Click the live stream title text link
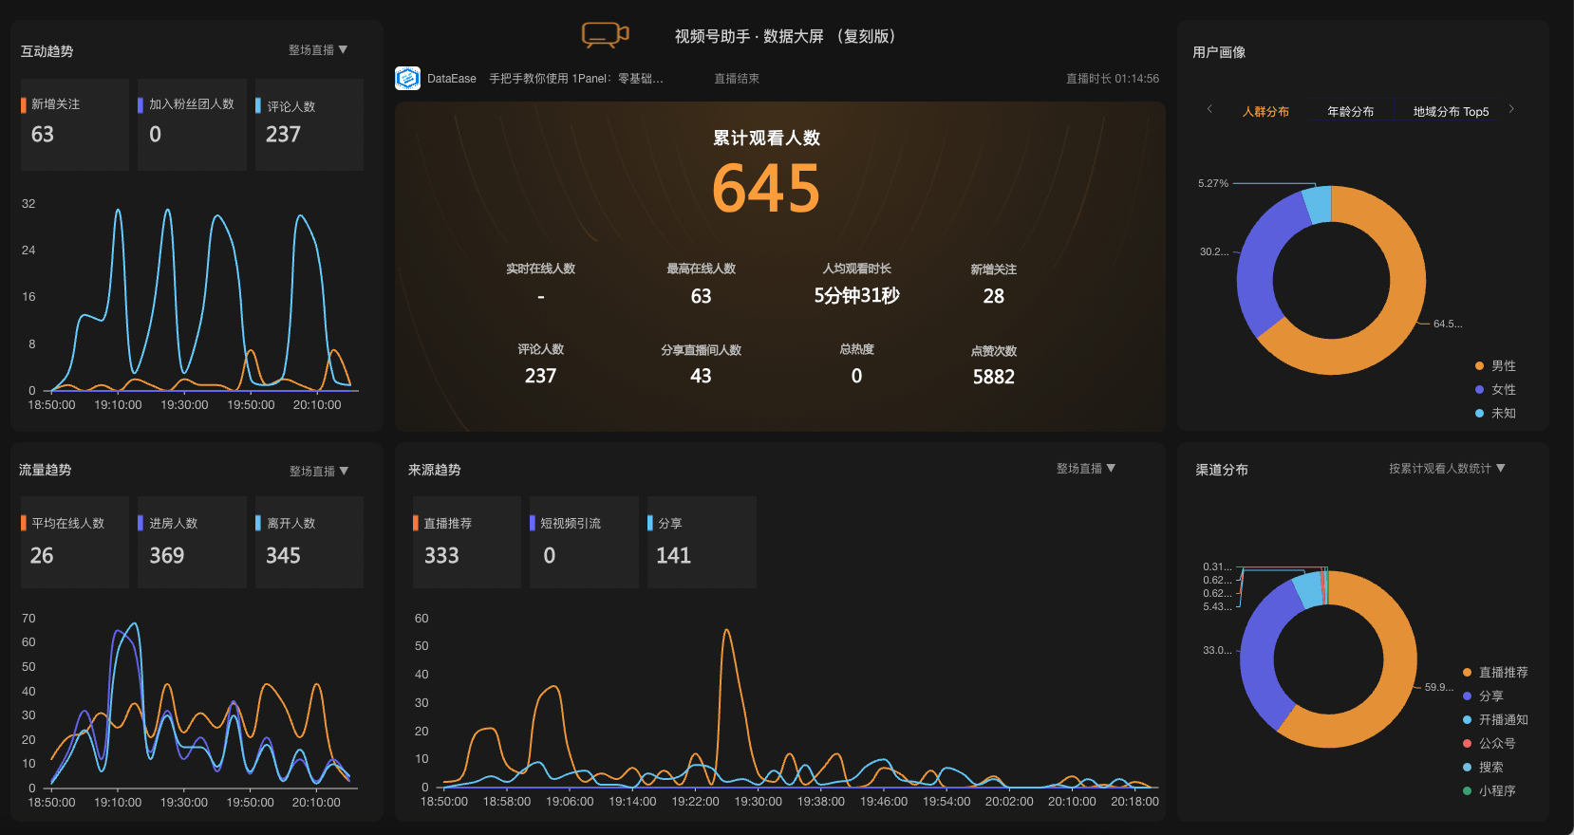This screenshot has width=1574, height=835. click(x=576, y=79)
